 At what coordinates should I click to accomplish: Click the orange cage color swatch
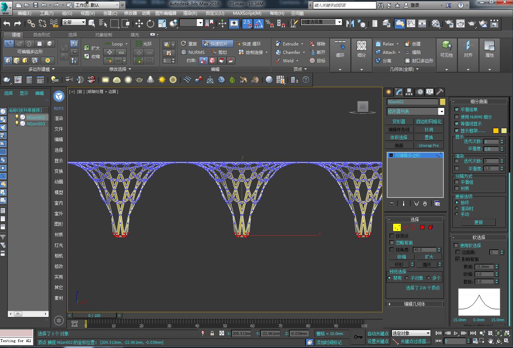tap(496, 131)
